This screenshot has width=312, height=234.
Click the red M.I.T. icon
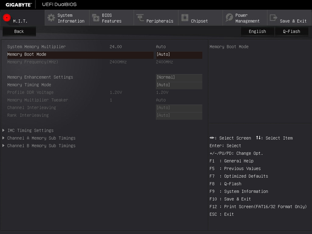[x=7, y=18]
